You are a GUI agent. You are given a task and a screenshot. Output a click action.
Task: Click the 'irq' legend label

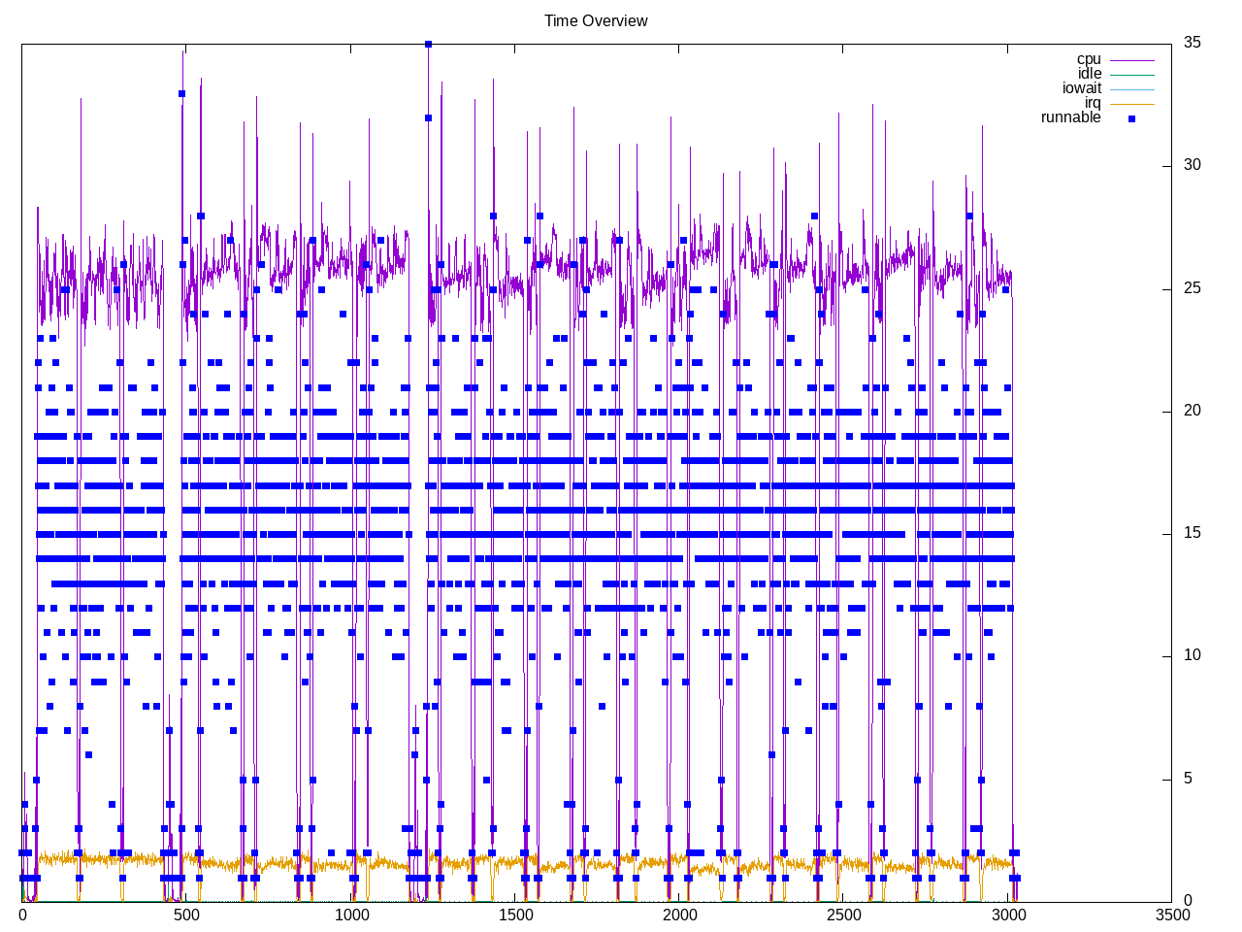pyautogui.click(x=1093, y=103)
